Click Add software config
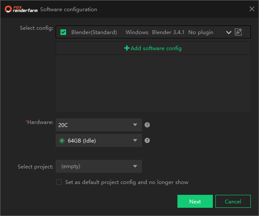 [153, 48]
